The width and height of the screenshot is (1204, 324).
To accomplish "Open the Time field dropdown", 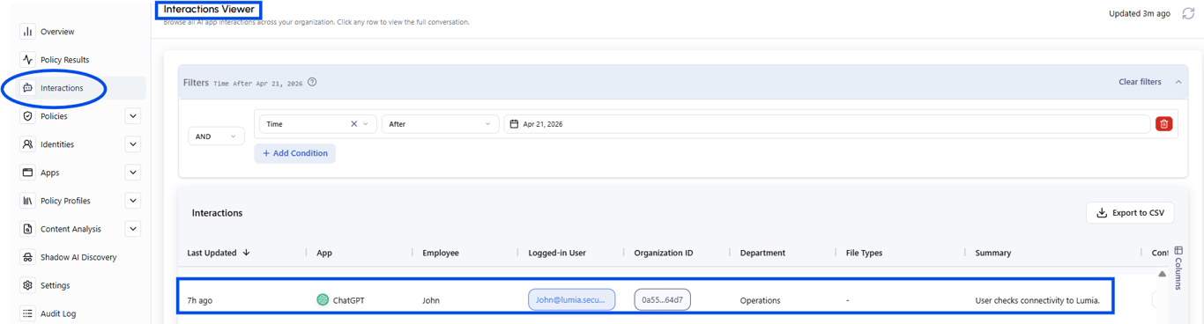I will [x=317, y=124].
